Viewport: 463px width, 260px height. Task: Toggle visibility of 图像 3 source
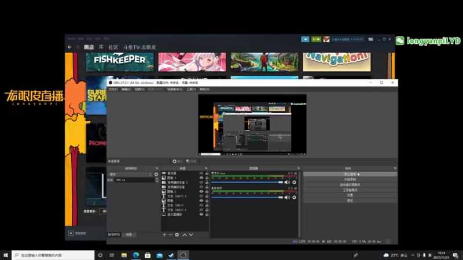(x=201, y=178)
